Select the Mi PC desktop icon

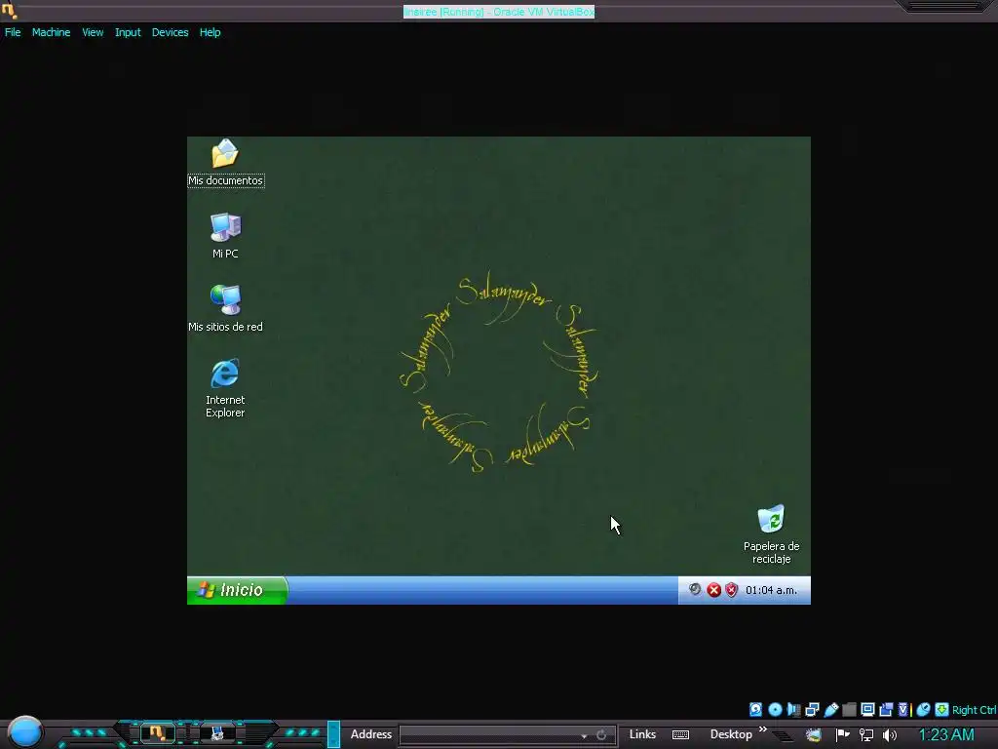(225, 236)
